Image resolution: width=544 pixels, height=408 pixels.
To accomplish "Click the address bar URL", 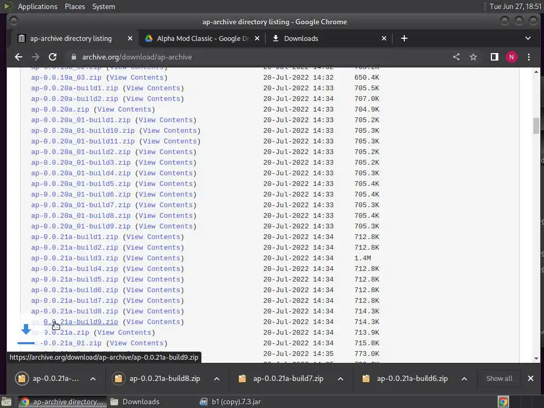I will point(137,57).
